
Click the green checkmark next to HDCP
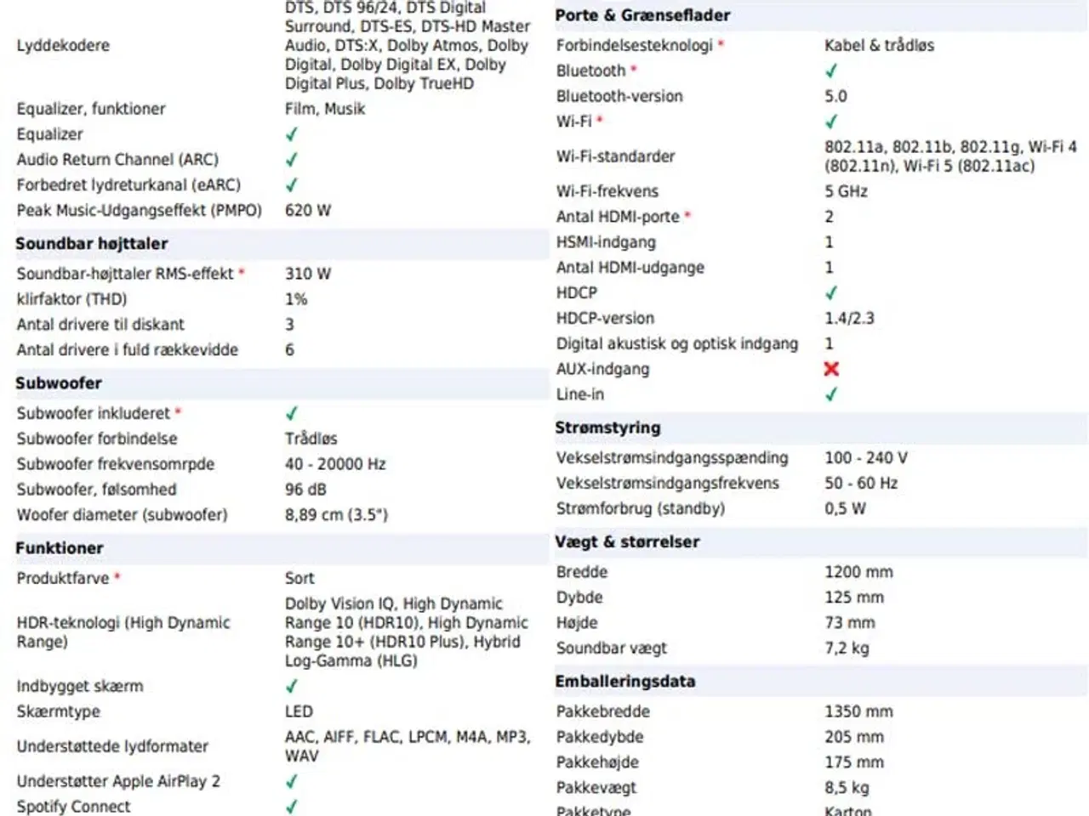coord(831,293)
